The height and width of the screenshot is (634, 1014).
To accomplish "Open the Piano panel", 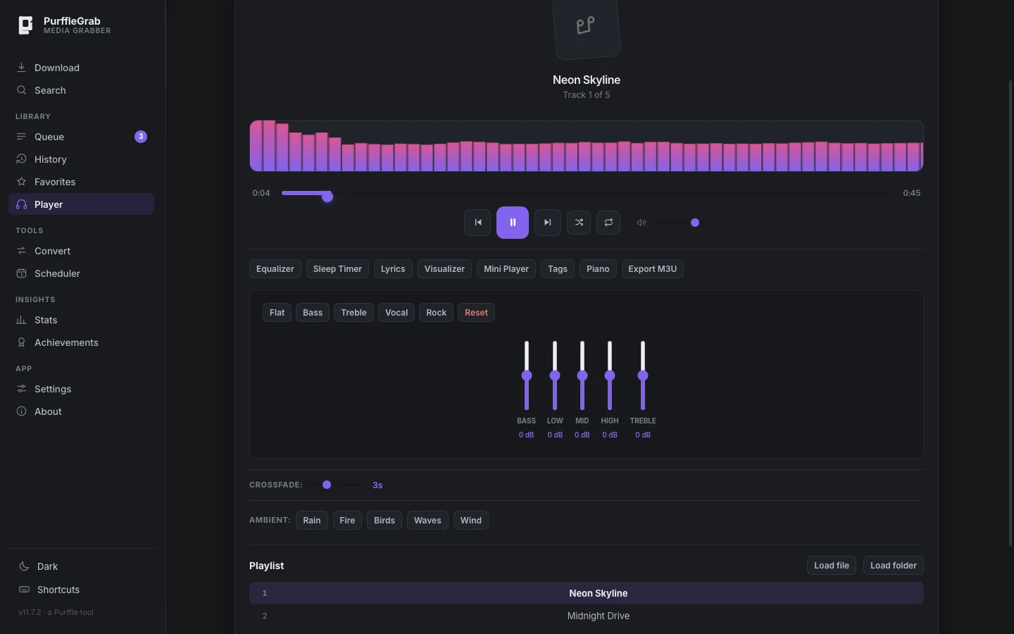I will point(598,269).
